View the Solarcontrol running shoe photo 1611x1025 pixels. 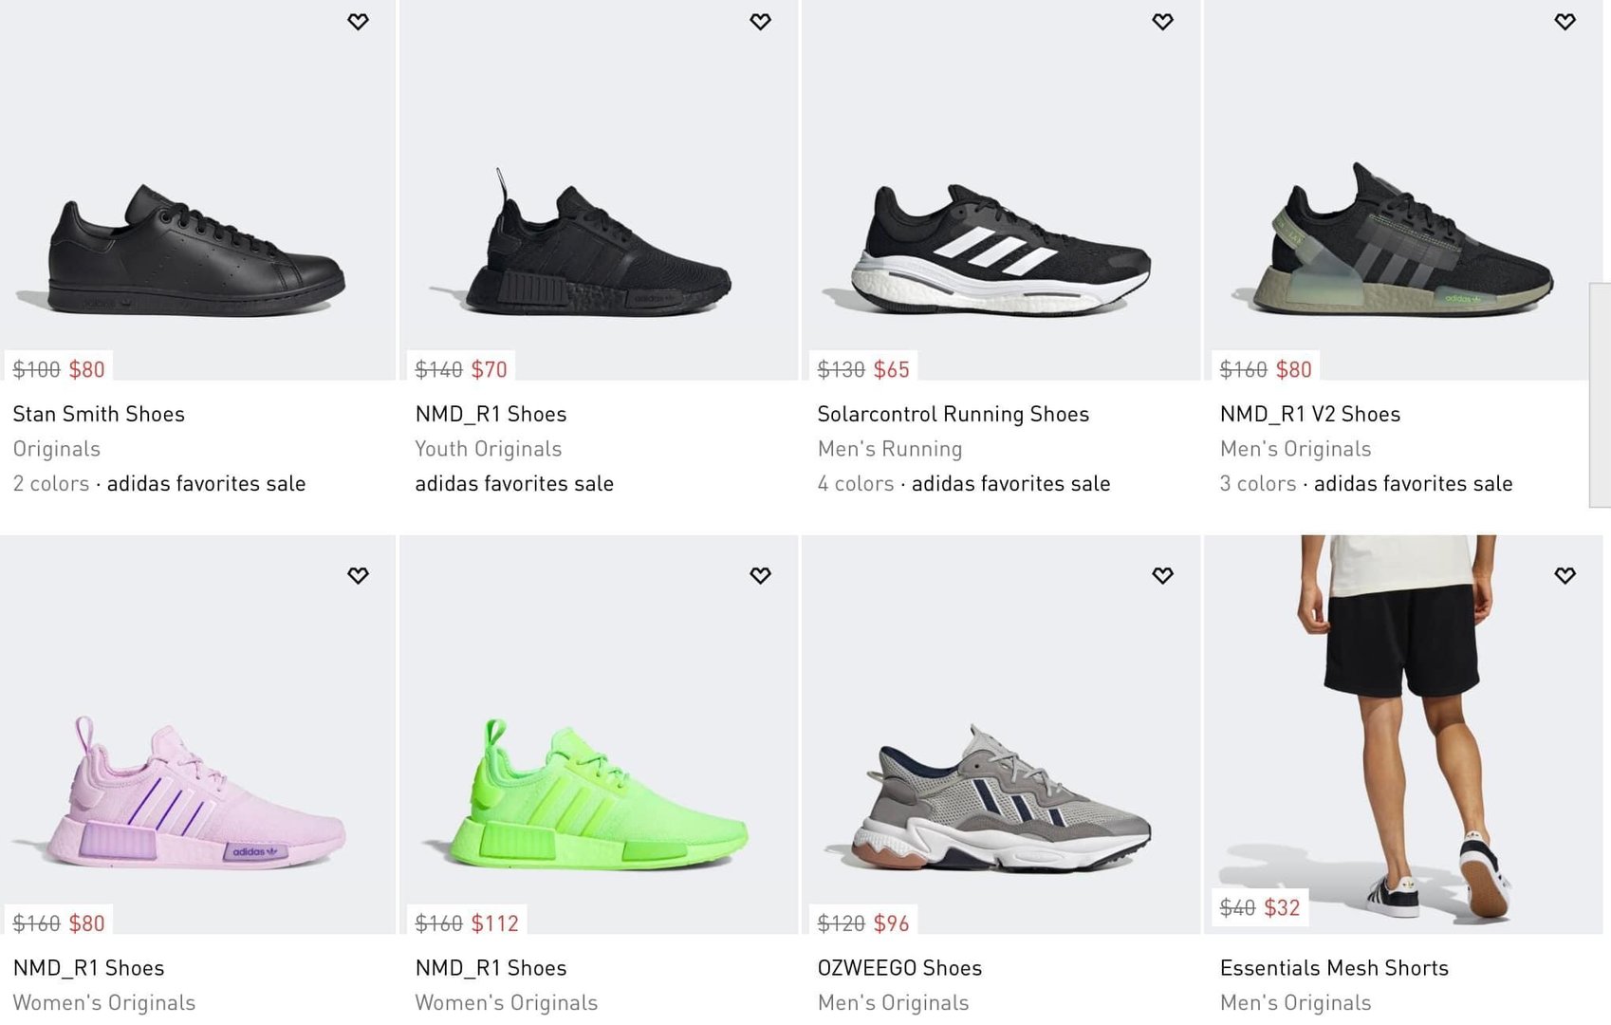pos(1001,249)
